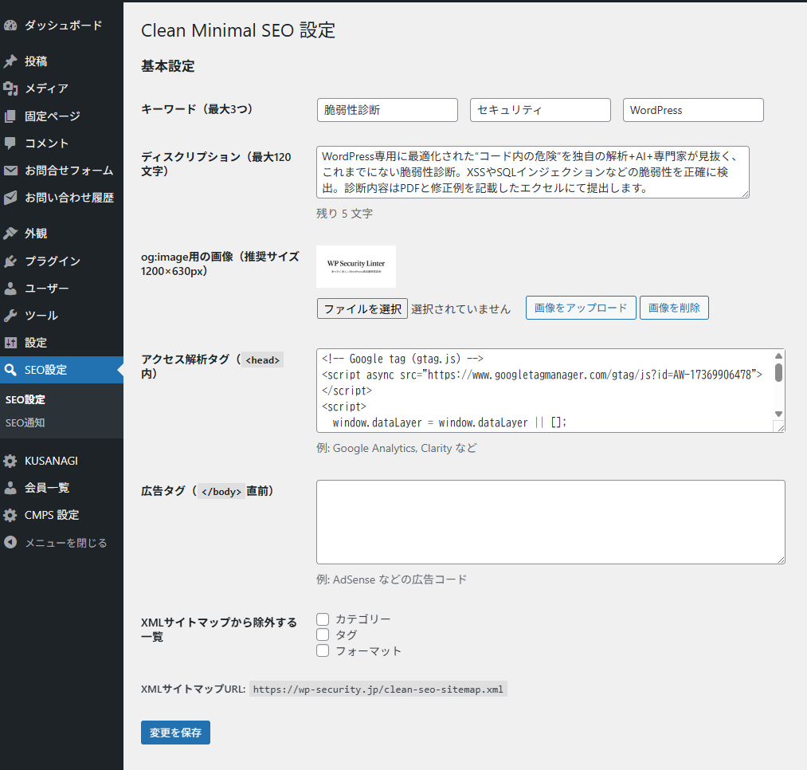The image size is (807, 770).
Task: Click the ファイルを選択 button
Action: (x=362, y=308)
